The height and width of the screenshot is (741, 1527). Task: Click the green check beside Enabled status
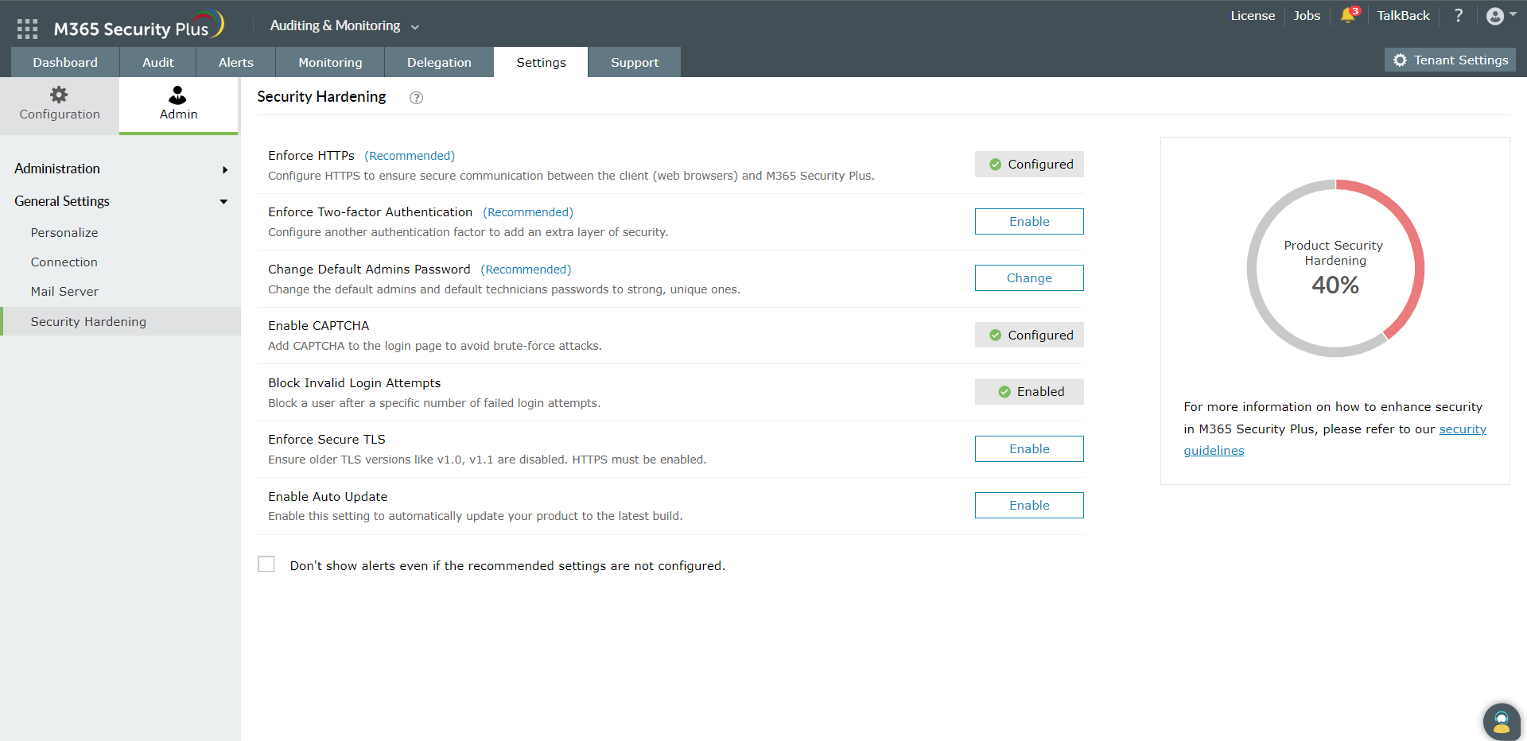1004,392
